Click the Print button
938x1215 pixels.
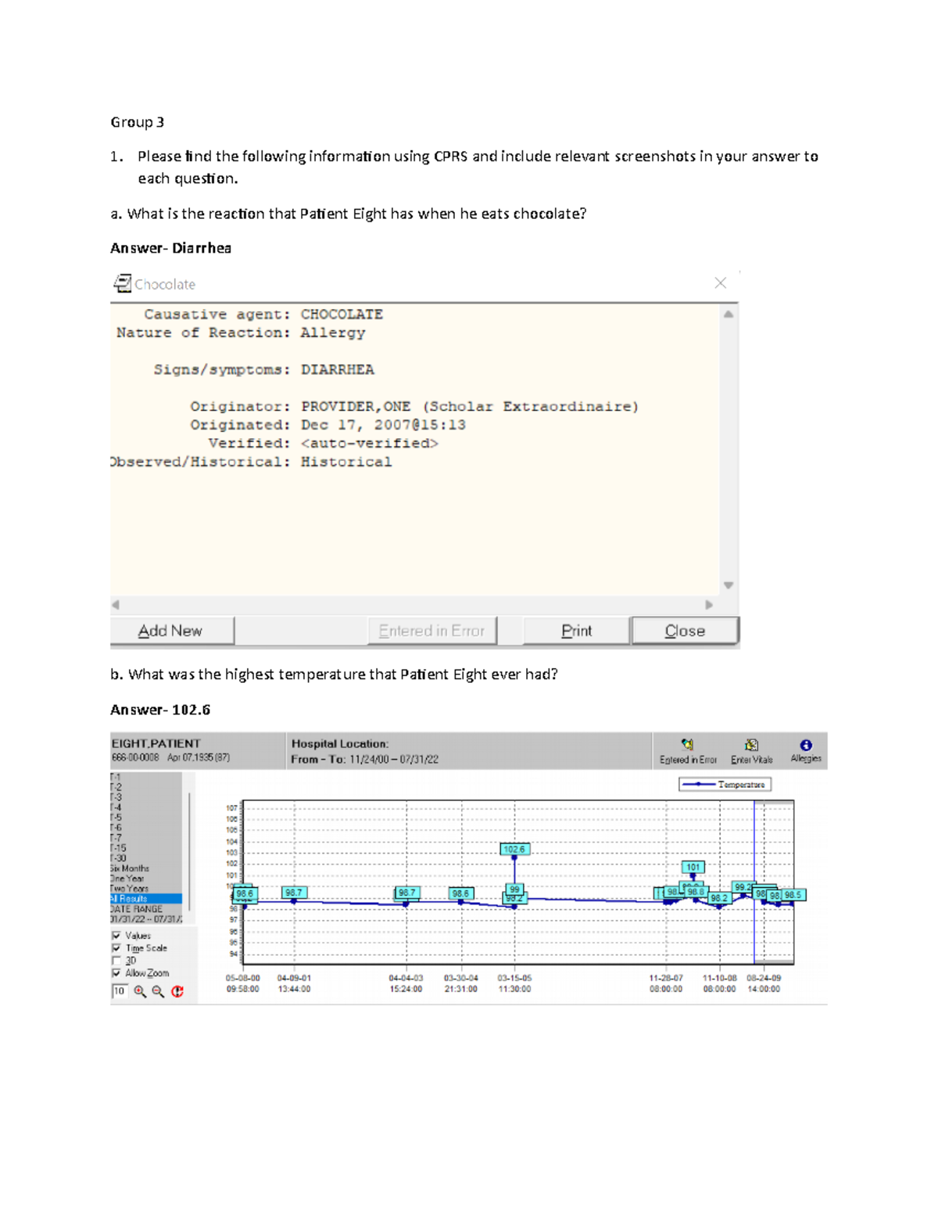[576, 631]
